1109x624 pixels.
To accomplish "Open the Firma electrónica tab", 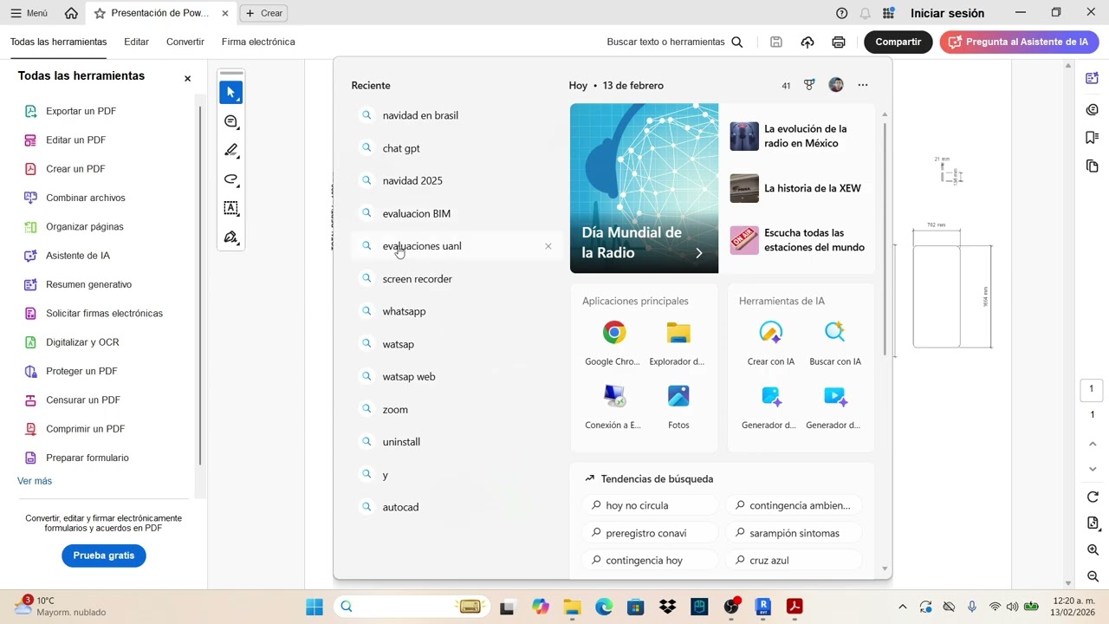I will click(258, 42).
